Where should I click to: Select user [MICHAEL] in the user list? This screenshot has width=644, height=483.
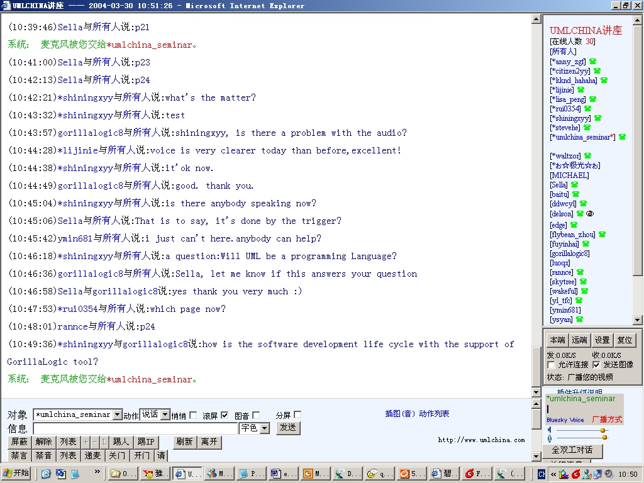click(x=569, y=175)
